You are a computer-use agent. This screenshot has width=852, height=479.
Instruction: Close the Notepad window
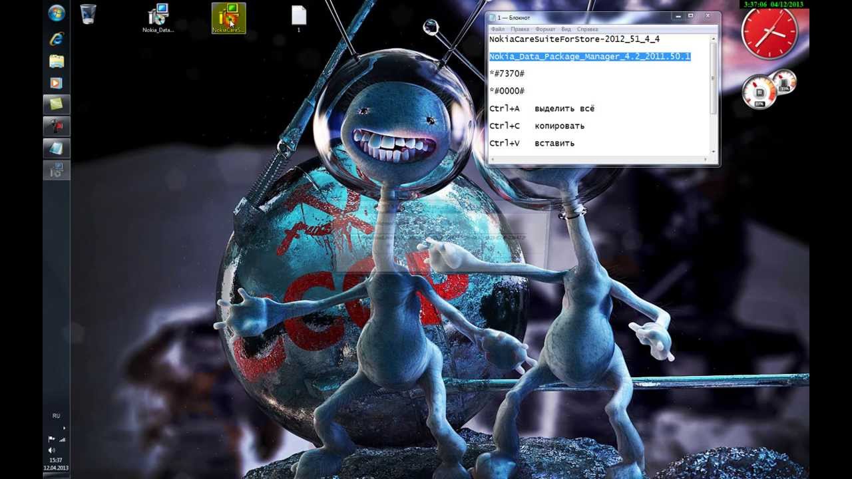pos(707,16)
